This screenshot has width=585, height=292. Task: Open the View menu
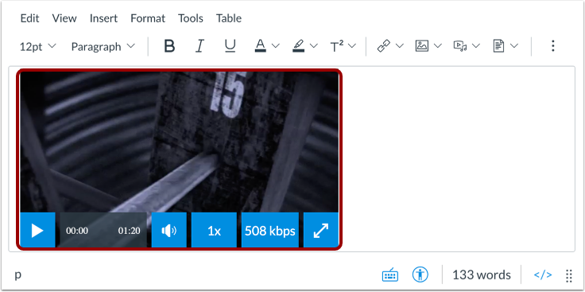[x=64, y=18]
